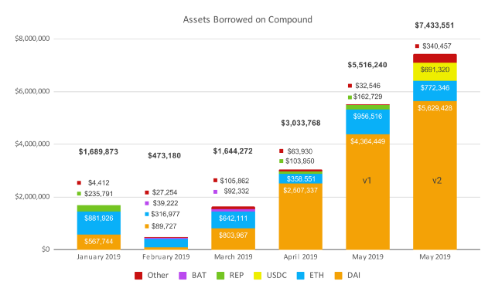Click the green REP legend swatch
This screenshot has height=295, width=495.
tap(220, 276)
